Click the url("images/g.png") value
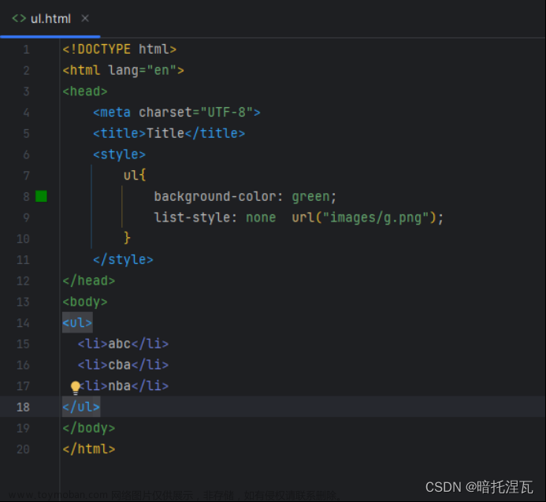This screenshot has height=502, width=546. click(x=363, y=218)
